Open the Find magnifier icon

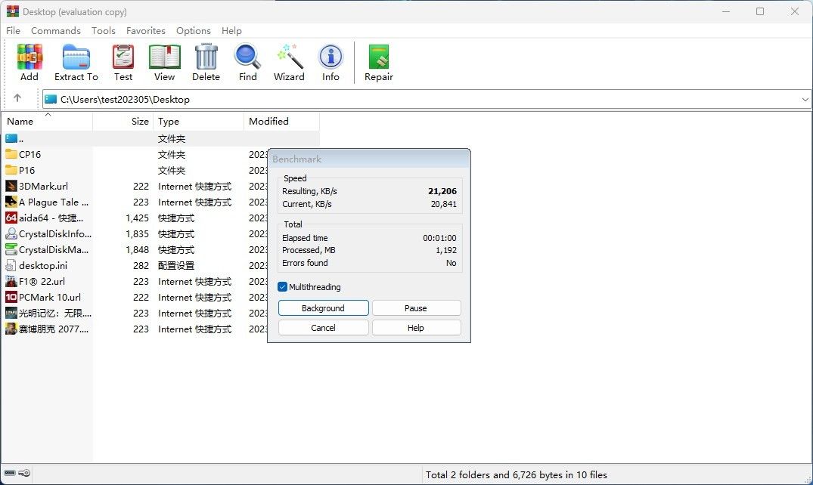[x=247, y=57]
